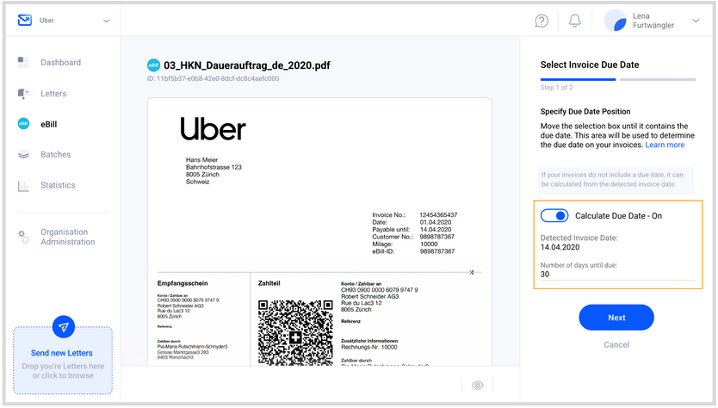
Task: Click Rechnungs-Nr. 10000 text
Action: (x=369, y=347)
